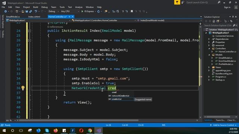Viewport: 239px width, 134px height.
Task: Select Startup.cs in Solution Explorer
Action: pyautogui.click(x=220, y=80)
